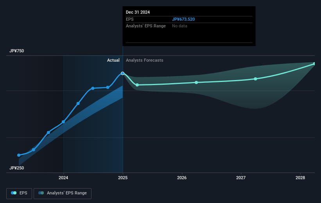
Task: Select the second EPS data point in mid-2023
Action: coord(34,150)
